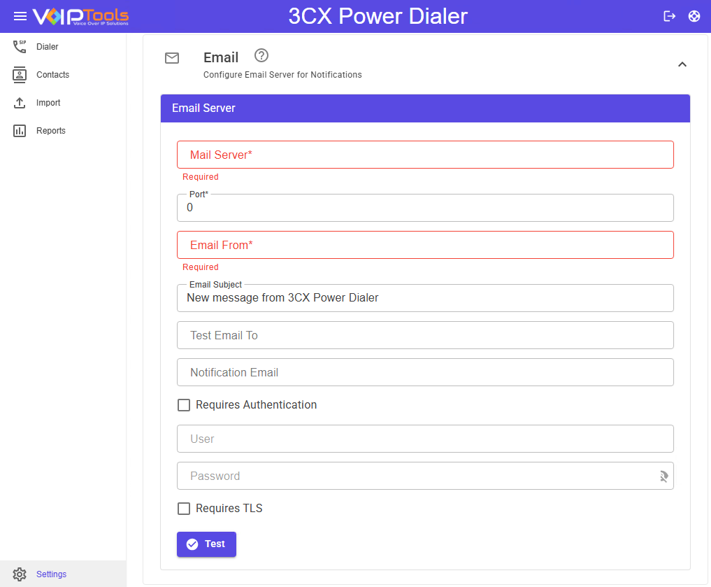Click the Settings gear icon in sidebar
This screenshot has width=711, height=587.
tap(20, 574)
